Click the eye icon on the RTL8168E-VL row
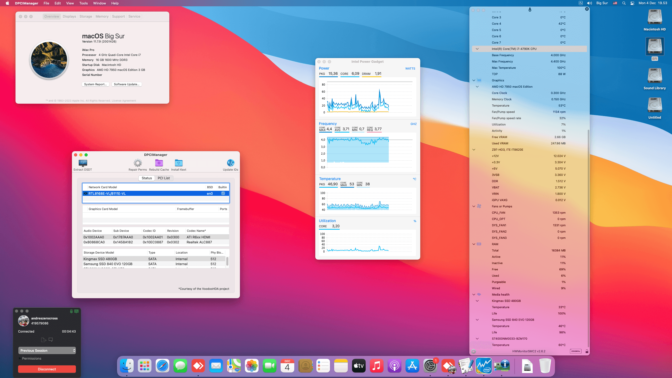The image size is (672, 378). (x=85, y=193)
